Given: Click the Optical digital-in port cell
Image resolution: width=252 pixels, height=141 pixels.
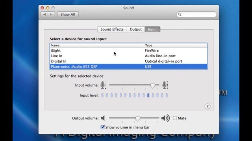Looking at the screenshot, I should coord(163,61).
